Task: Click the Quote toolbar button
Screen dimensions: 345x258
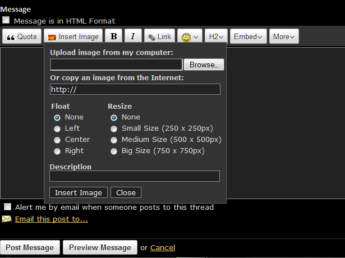Action: (22, 36)
